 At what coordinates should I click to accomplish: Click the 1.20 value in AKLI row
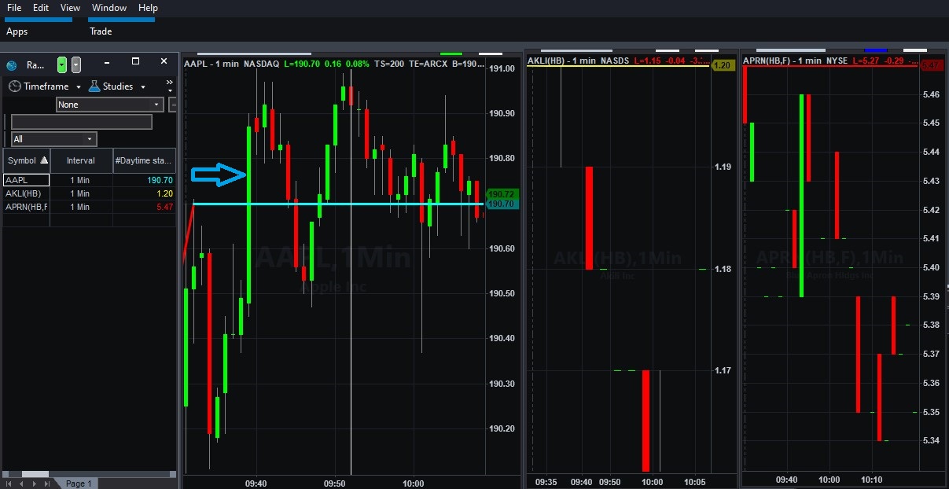pos(164,193)
